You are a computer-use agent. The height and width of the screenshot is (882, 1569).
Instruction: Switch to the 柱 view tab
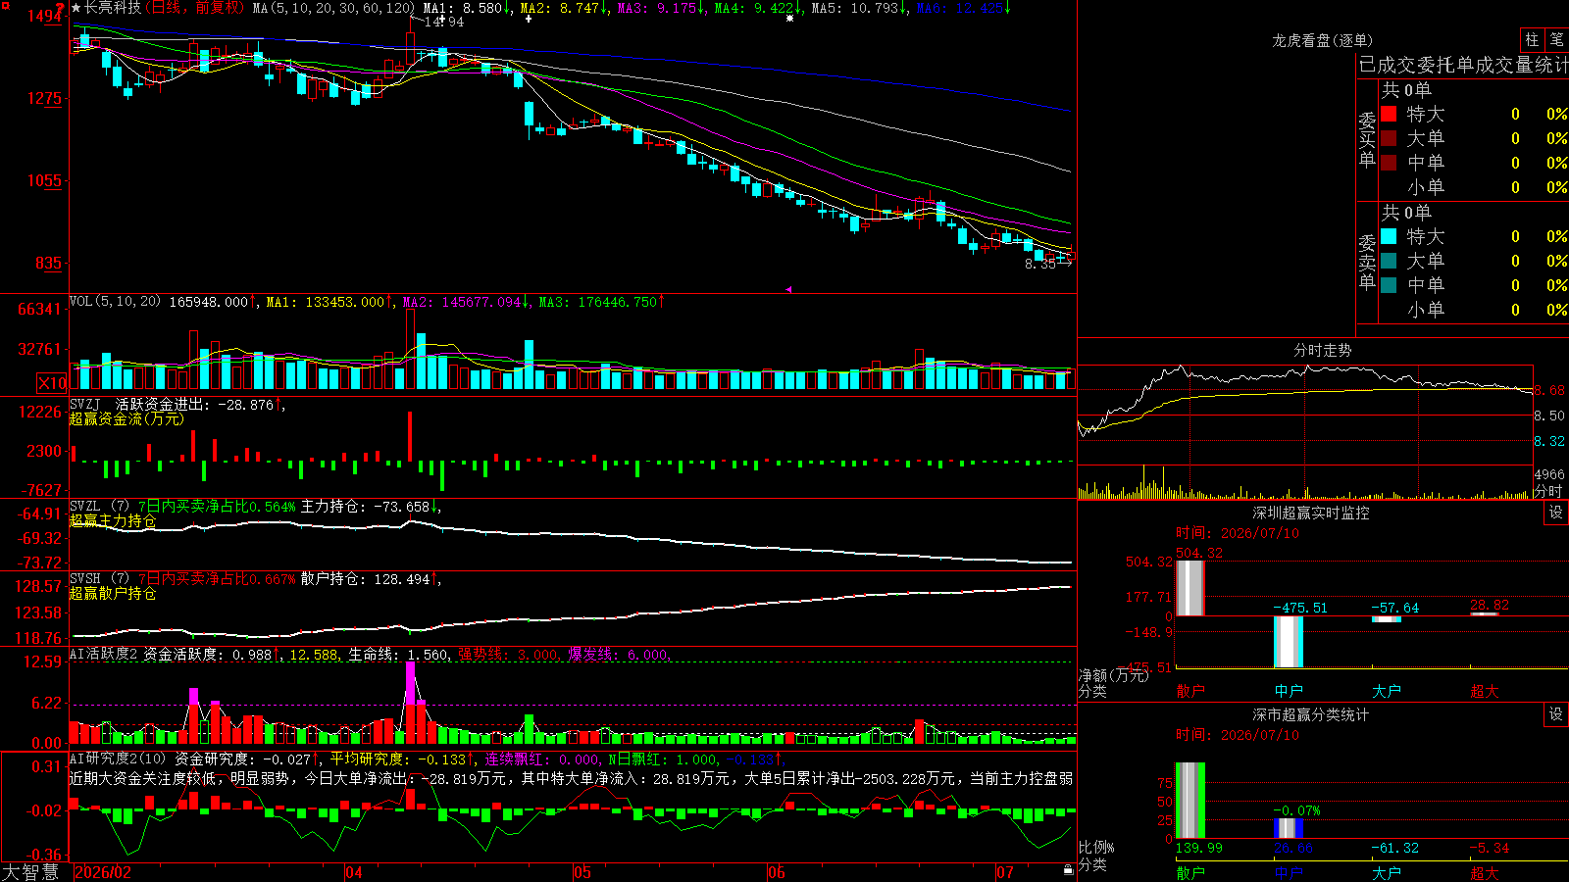coord(1532,39)
